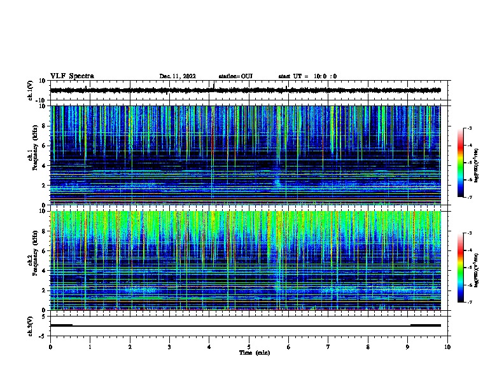Image resolution: width=504 pixels, height=389 pixels.
Task: Click the "-3" label on ch.2 colorbar
Action: point(469,233)
